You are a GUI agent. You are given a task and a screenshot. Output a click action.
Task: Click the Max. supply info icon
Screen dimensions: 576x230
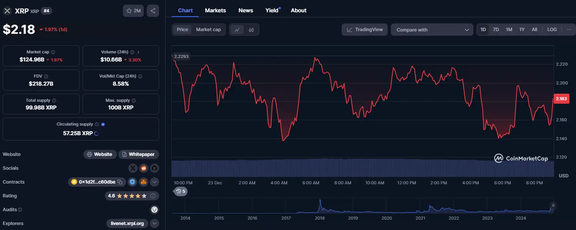tap(134, 101)
